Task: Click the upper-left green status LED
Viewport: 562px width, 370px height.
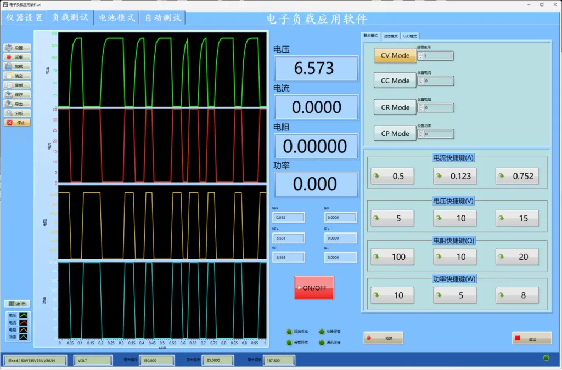Action: point(289,332)
